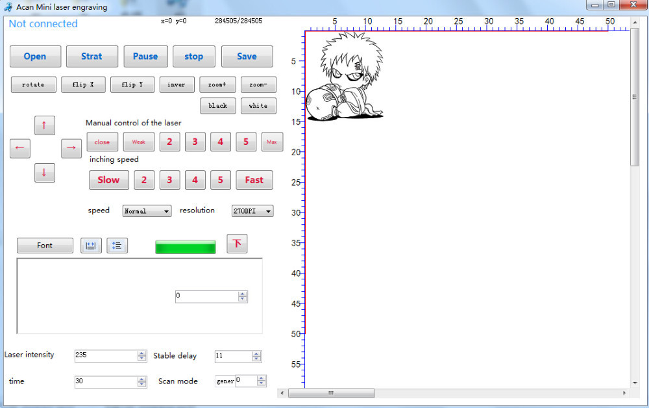Image resolution: width=649 pixels, height=408 pixels.
Task: Set inching speed level 5
Action: click(x=221, y=180)
